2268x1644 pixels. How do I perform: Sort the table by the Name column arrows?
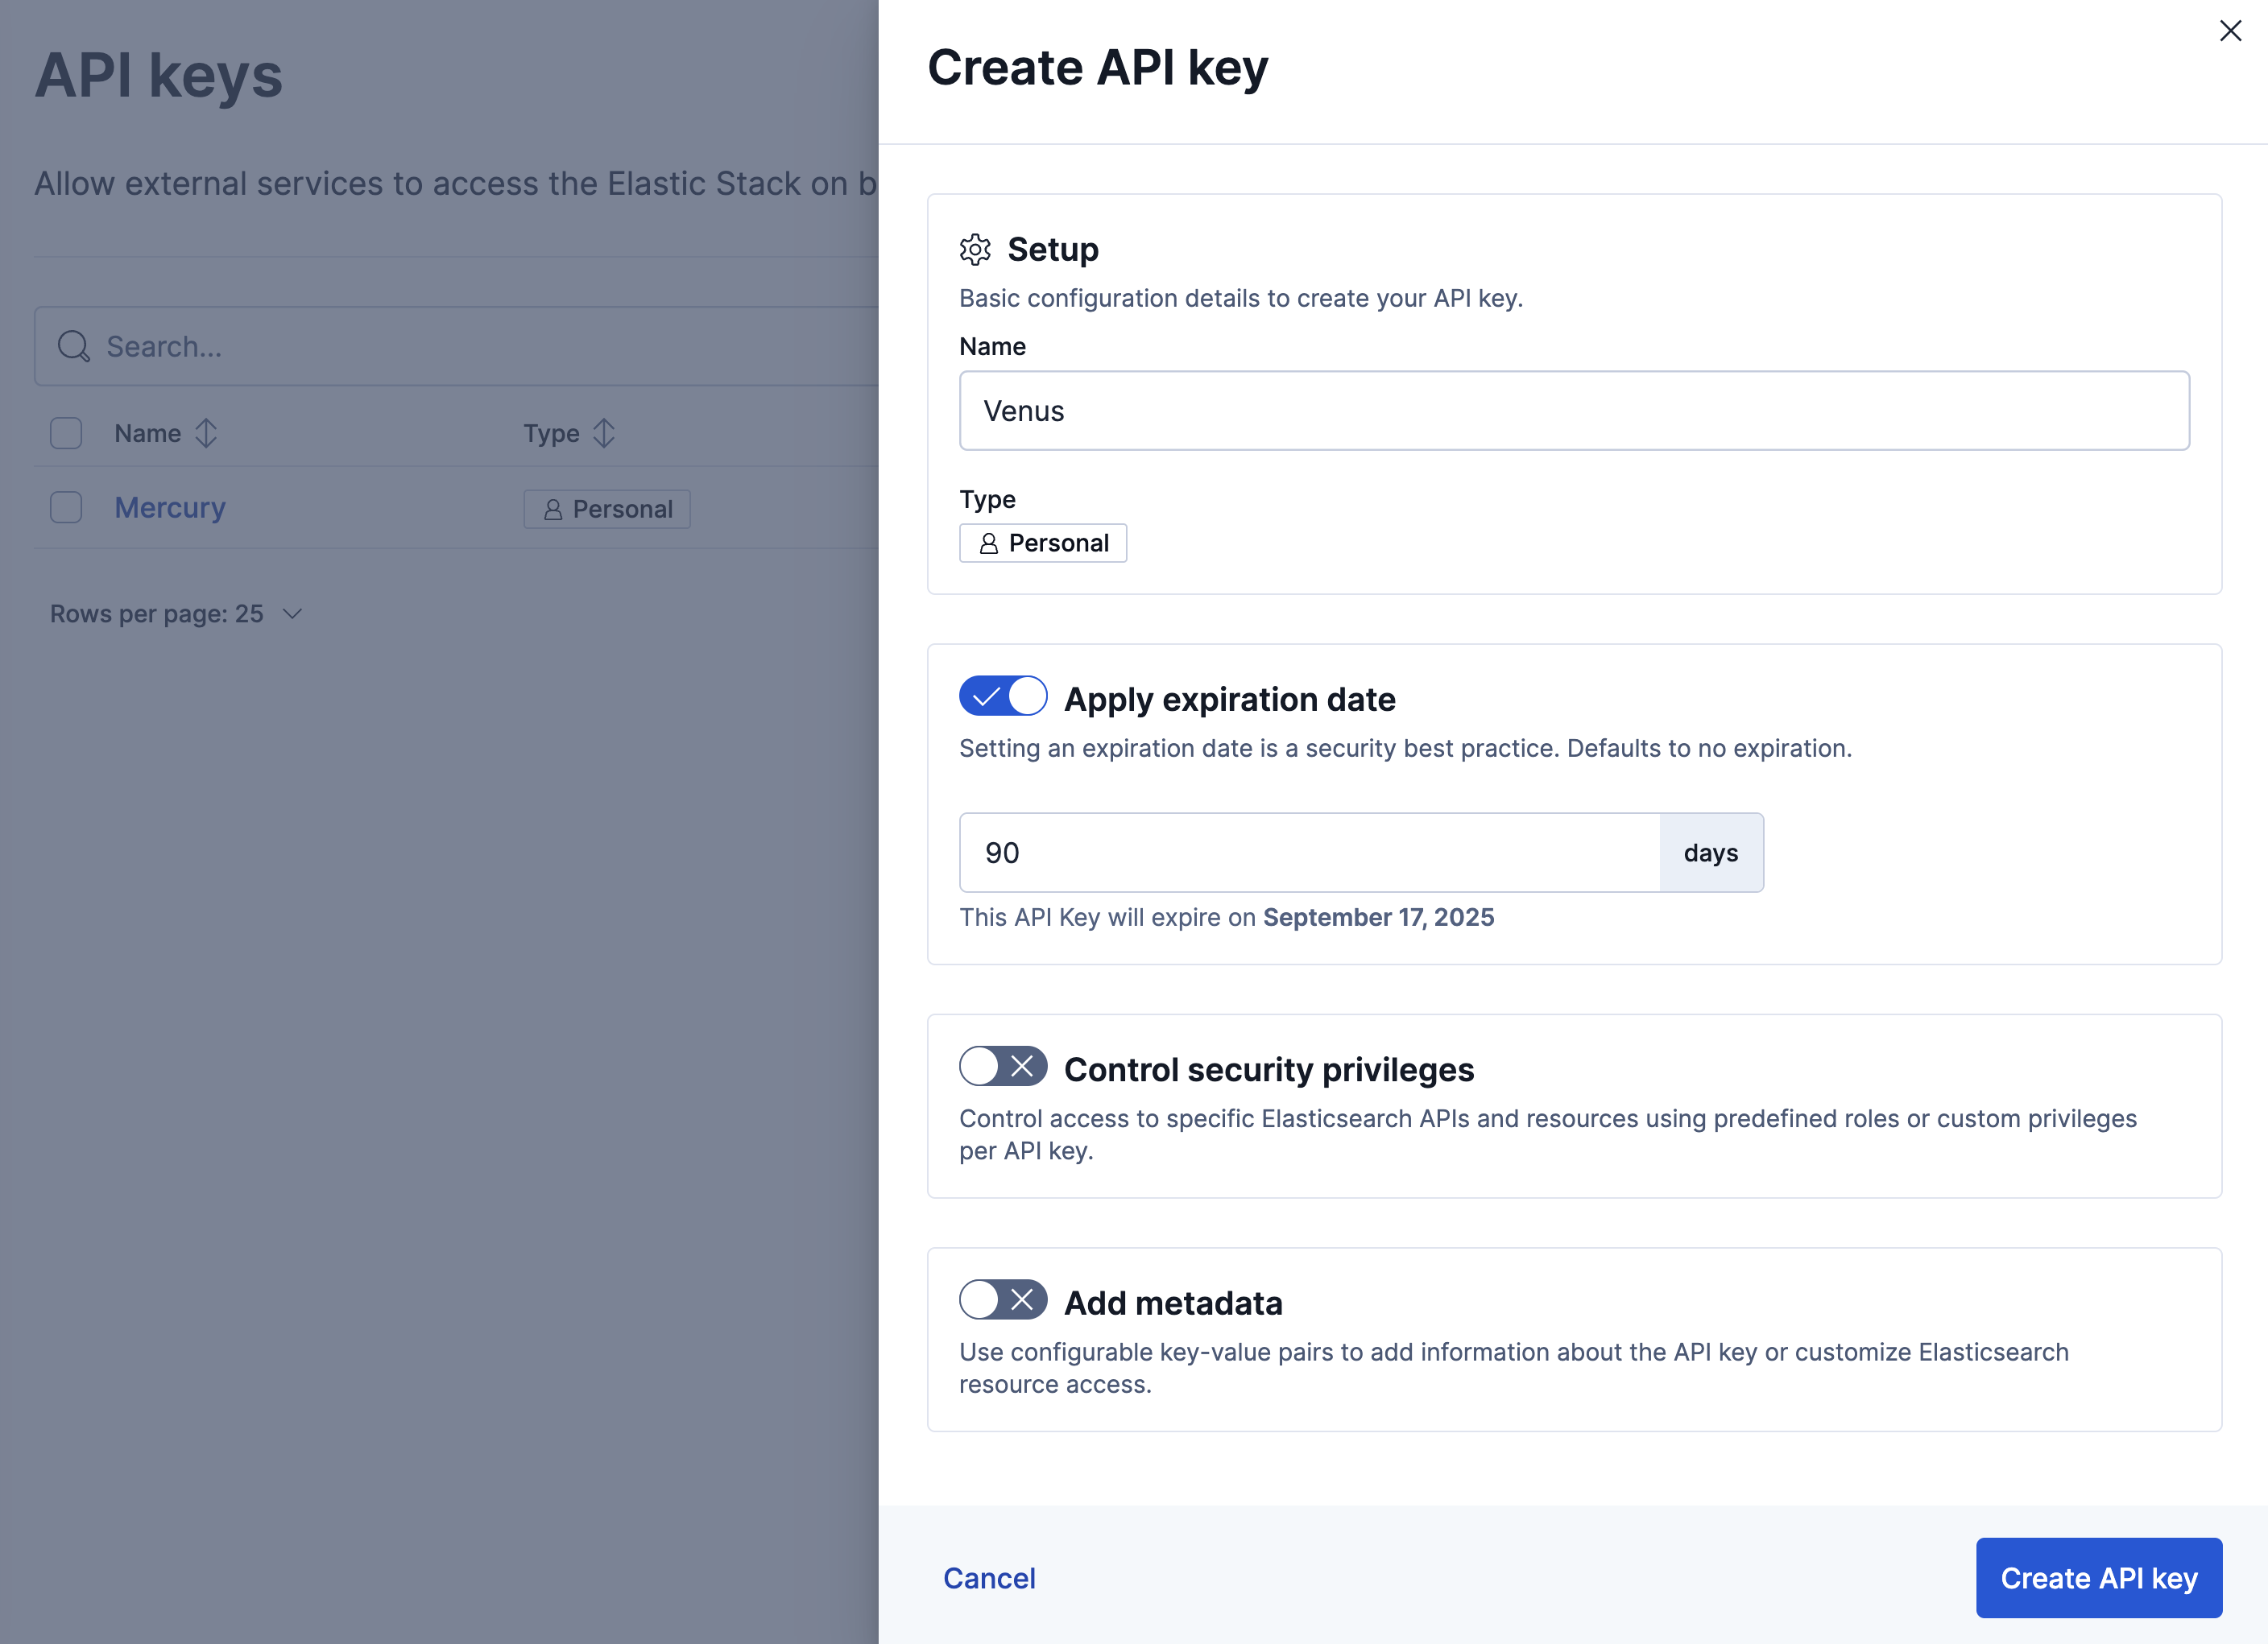point(206,432)
